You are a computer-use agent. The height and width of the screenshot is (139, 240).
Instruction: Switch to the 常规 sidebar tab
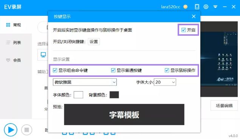[16, 25]
